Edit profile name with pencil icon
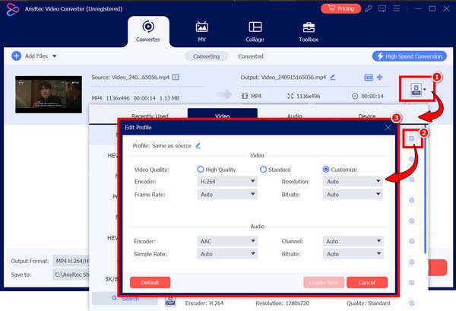The image size is (456, 311). [x=198, y=145]
